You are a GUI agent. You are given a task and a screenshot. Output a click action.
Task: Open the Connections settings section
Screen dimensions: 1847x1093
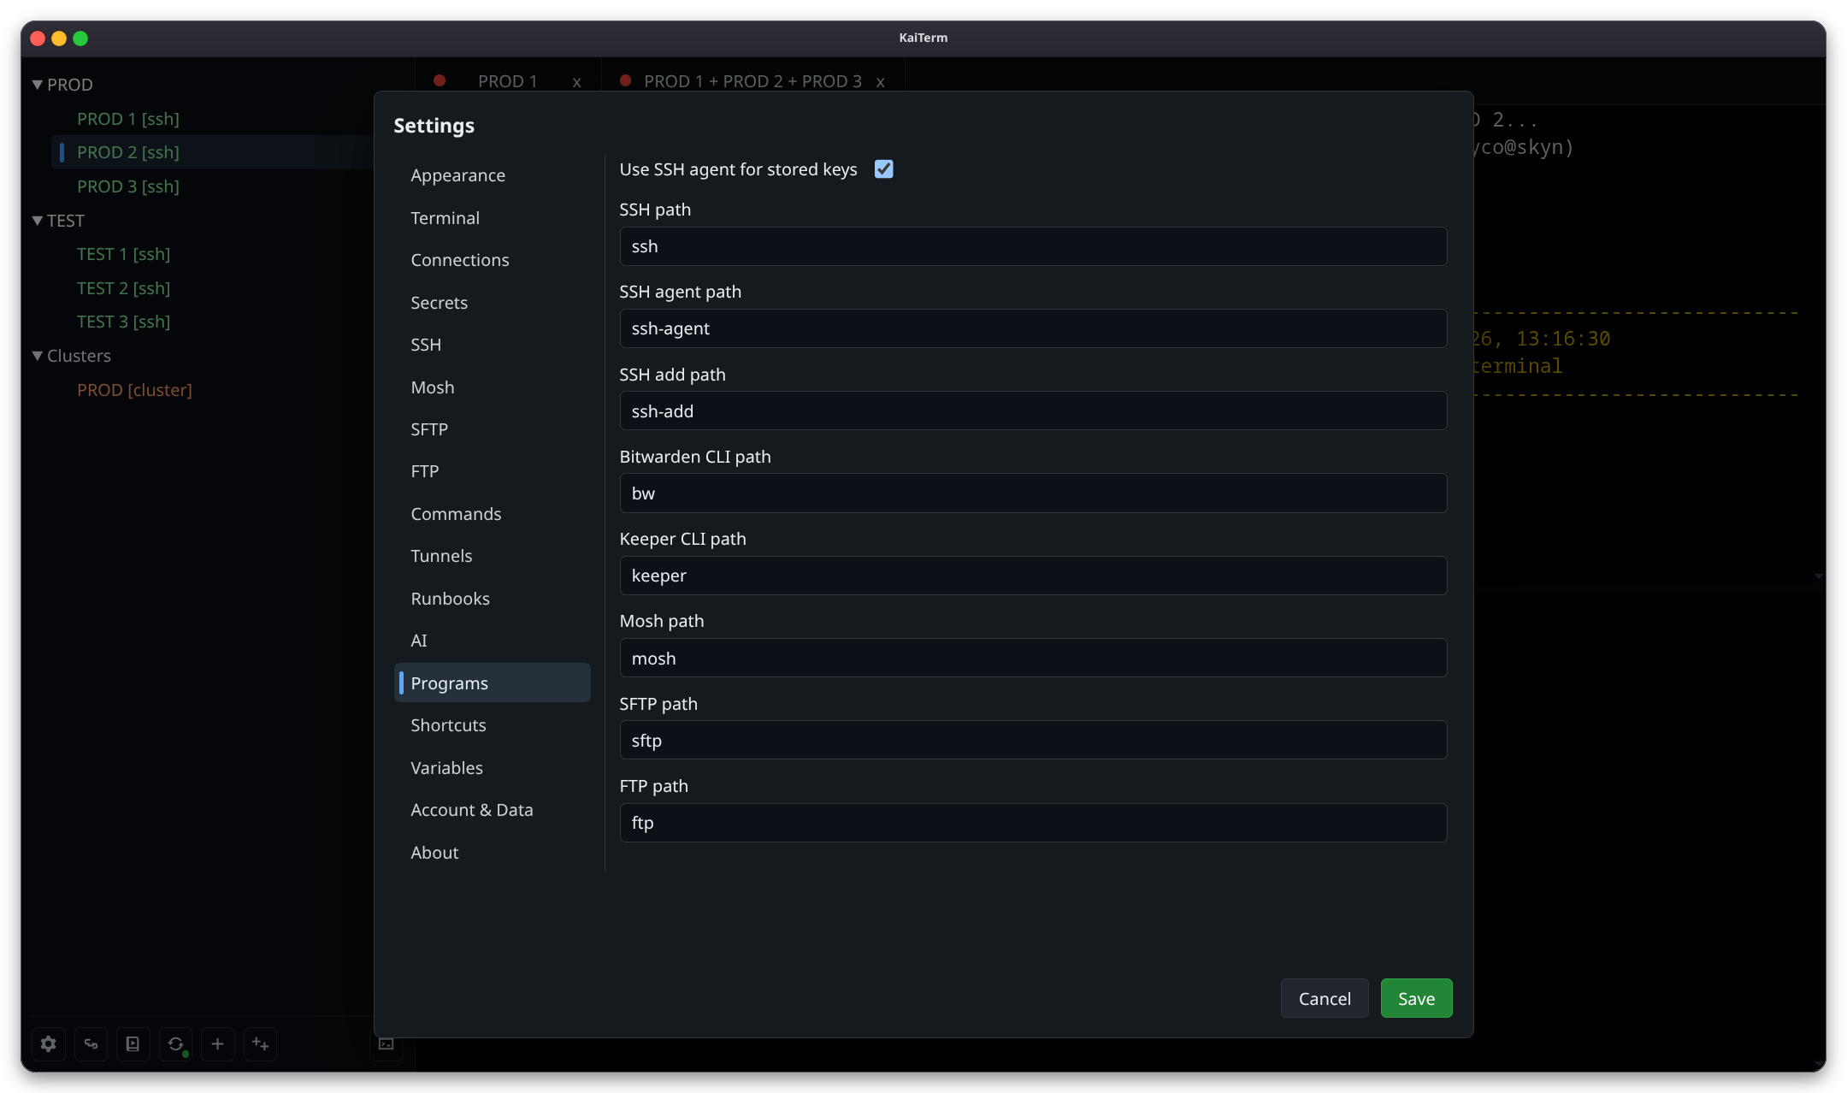pos(493,260)
